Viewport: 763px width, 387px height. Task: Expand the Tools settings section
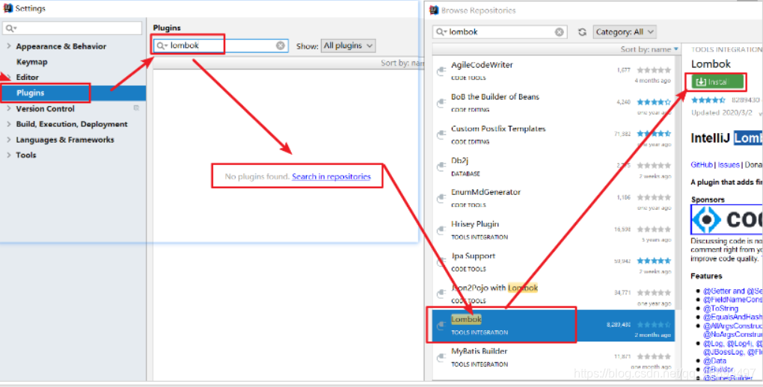click(x=9, y=155)
